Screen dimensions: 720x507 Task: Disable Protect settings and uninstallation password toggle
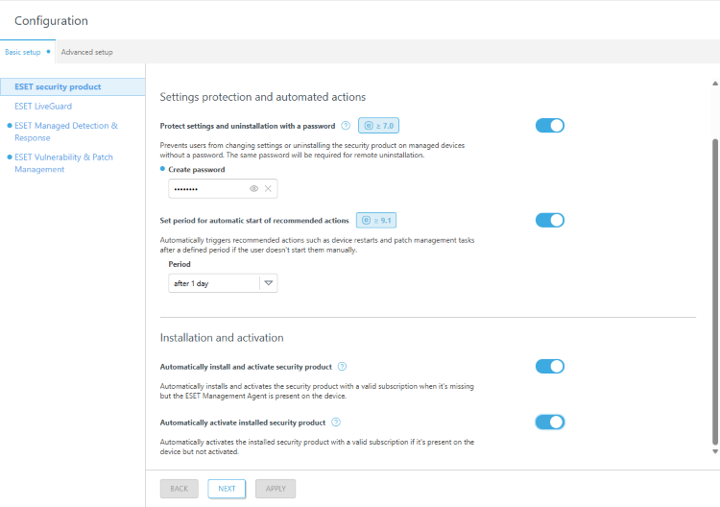click(x=550, y=126)
